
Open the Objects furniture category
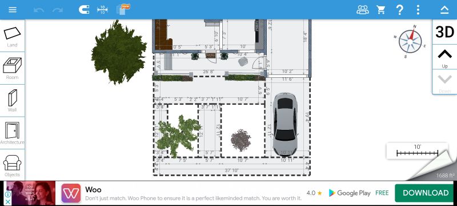tap(12, 166)
